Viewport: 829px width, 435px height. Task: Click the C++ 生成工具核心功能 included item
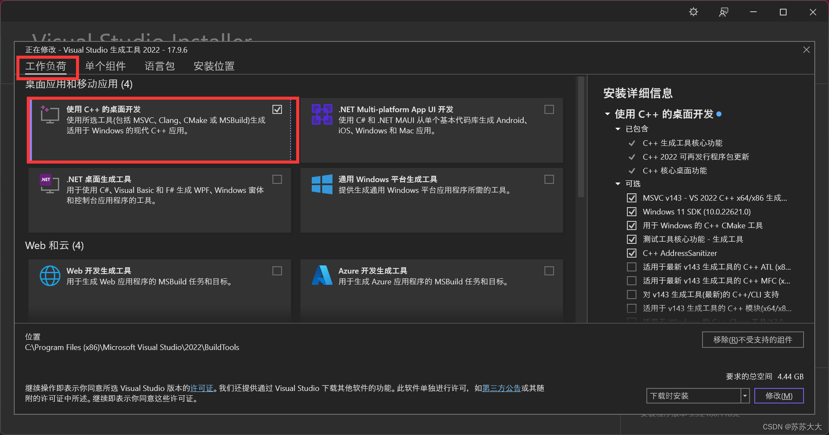pos(682,143)
